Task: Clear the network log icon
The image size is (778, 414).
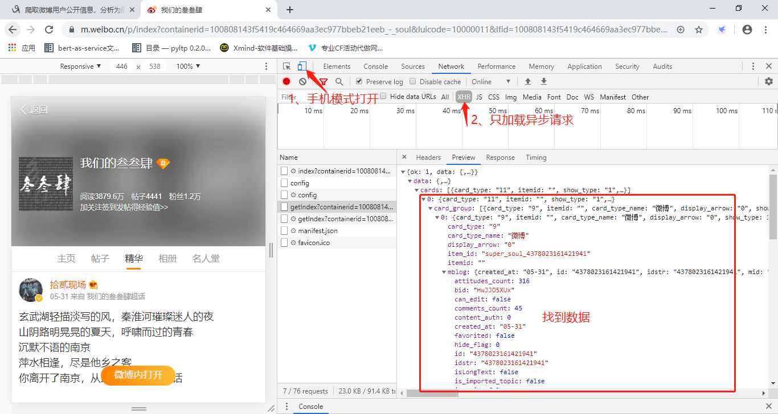Action: 302,82
